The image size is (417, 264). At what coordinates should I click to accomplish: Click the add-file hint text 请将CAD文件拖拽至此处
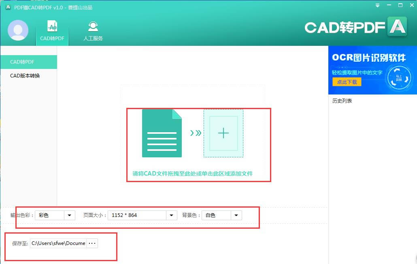pos(193,174)
